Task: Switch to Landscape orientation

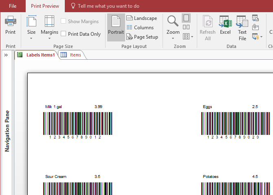Action: click(142, 18)
